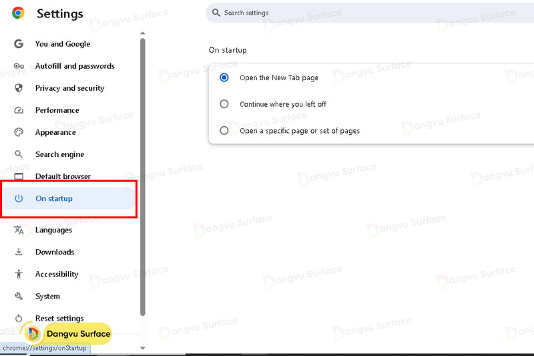The image size is (534, 356).
Task: Click the Privacy shield icon
Action: pyautogui.click(x=19, y=88)
